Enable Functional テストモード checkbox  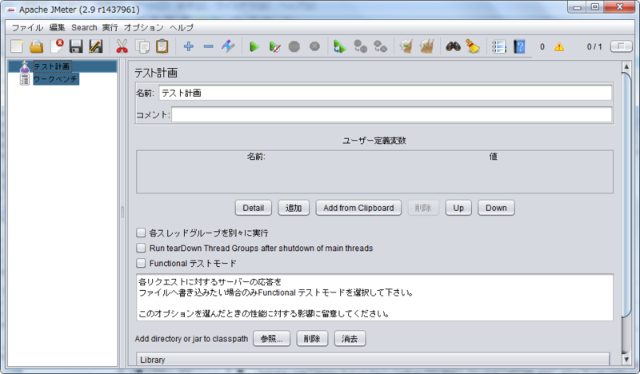point(141,263)
